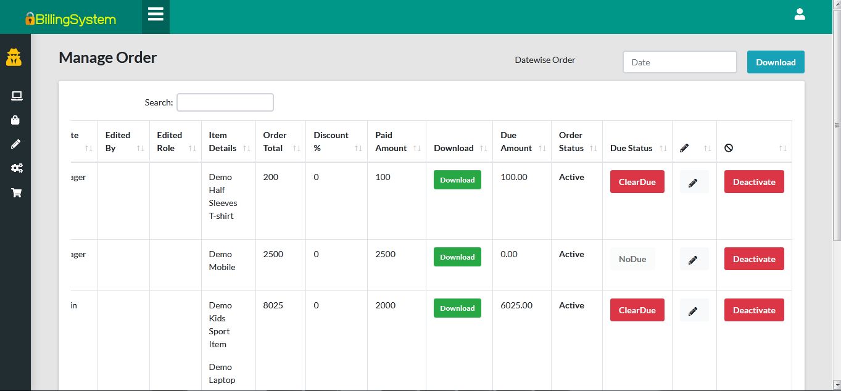Open the user profile icon

point(800,14)
